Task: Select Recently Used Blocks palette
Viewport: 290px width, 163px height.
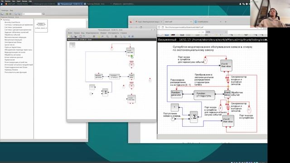Action: [x=12, y=22]
